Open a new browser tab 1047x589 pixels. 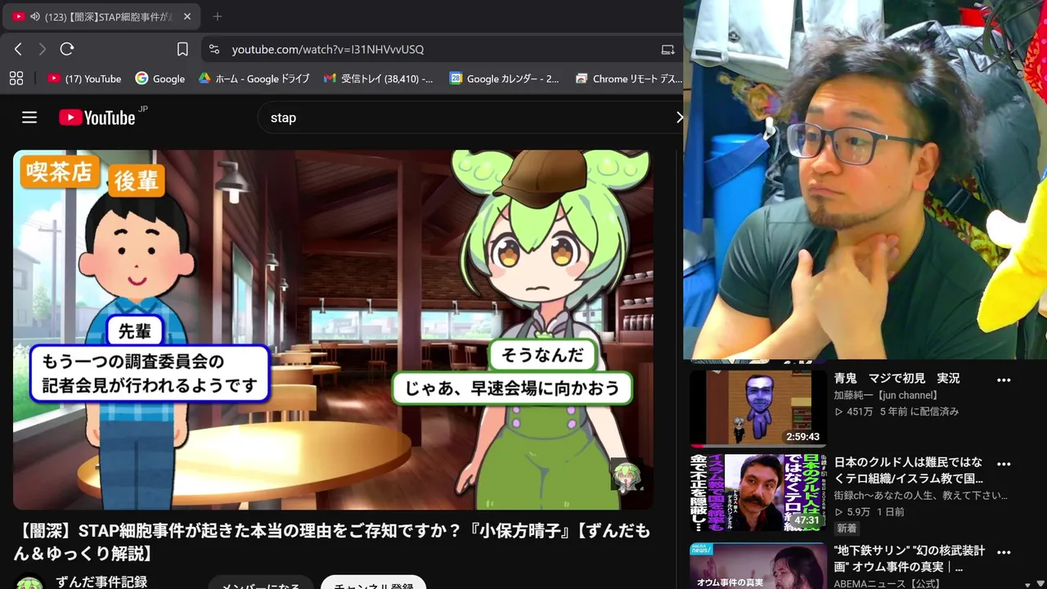[218, 16]
